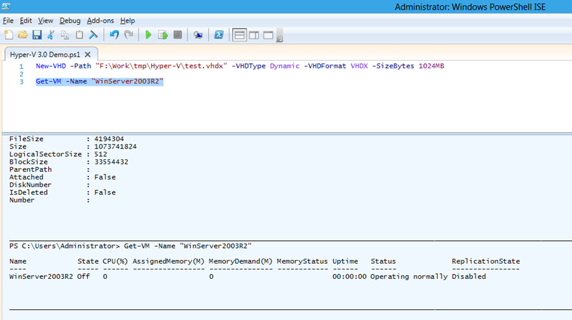Viewport: 572px width, 320px height.
Task: Click the New-VHD command on line 1
Action: [x=53, y=66]
